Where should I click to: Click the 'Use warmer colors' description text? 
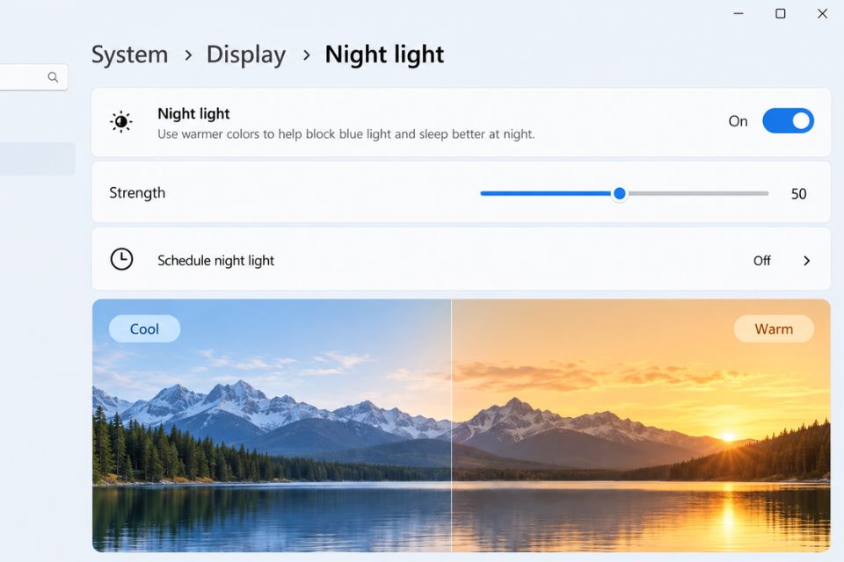pyautogui.click(x=346, y=133)
